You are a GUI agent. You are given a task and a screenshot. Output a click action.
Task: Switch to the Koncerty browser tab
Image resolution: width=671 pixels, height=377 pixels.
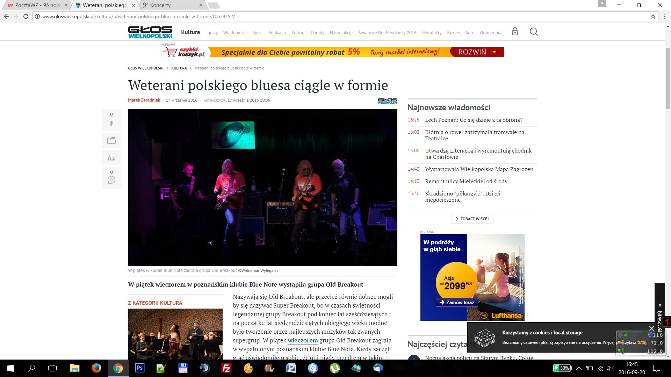(x=169, y=5)
